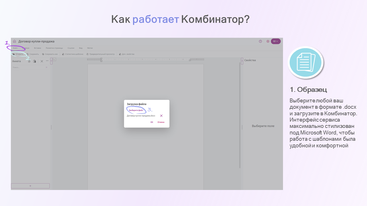367x206 pixels.
Task: Switch to the Вставка menu tab
Action: click(37, 48)
